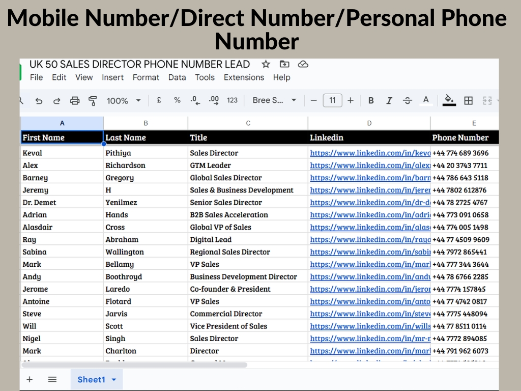Format as currency pound
Viewport: 521px width, 391px height.
pyautogui.click(x=159, y=100)
